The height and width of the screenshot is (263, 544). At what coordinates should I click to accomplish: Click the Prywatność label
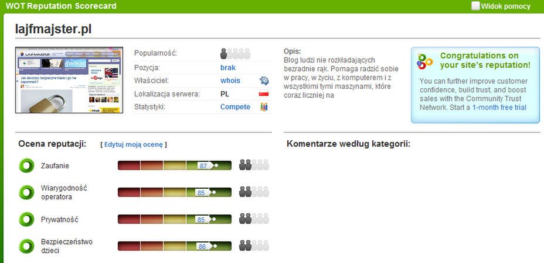pyautogui.click(x=60, y=220)
